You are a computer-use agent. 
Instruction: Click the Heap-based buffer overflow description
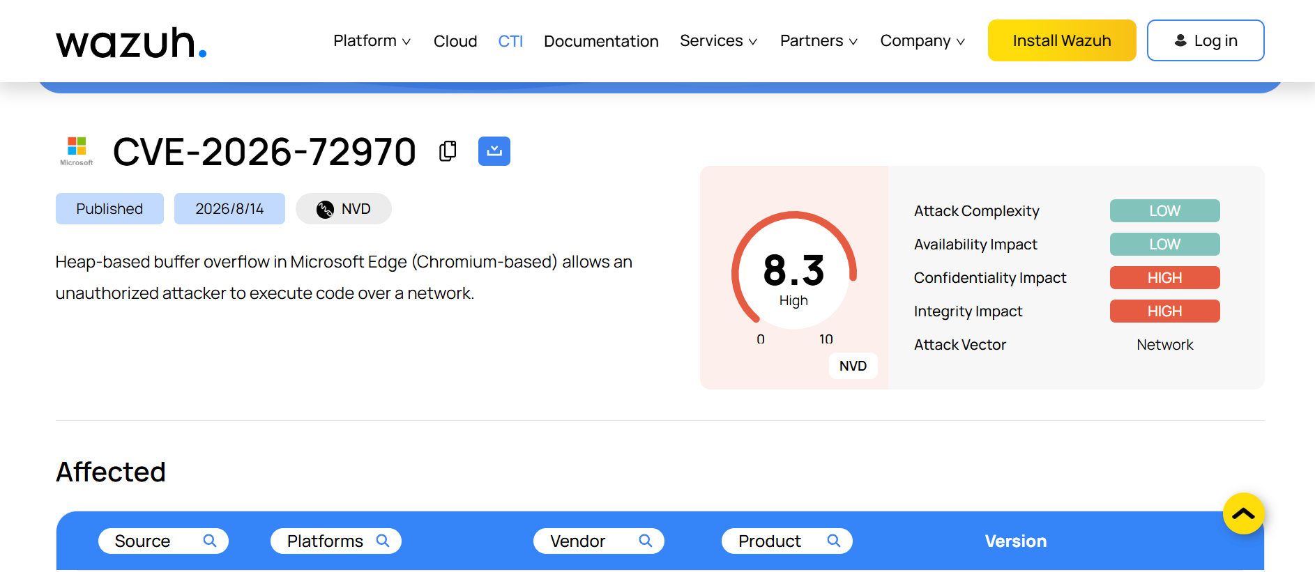[344, 277]
